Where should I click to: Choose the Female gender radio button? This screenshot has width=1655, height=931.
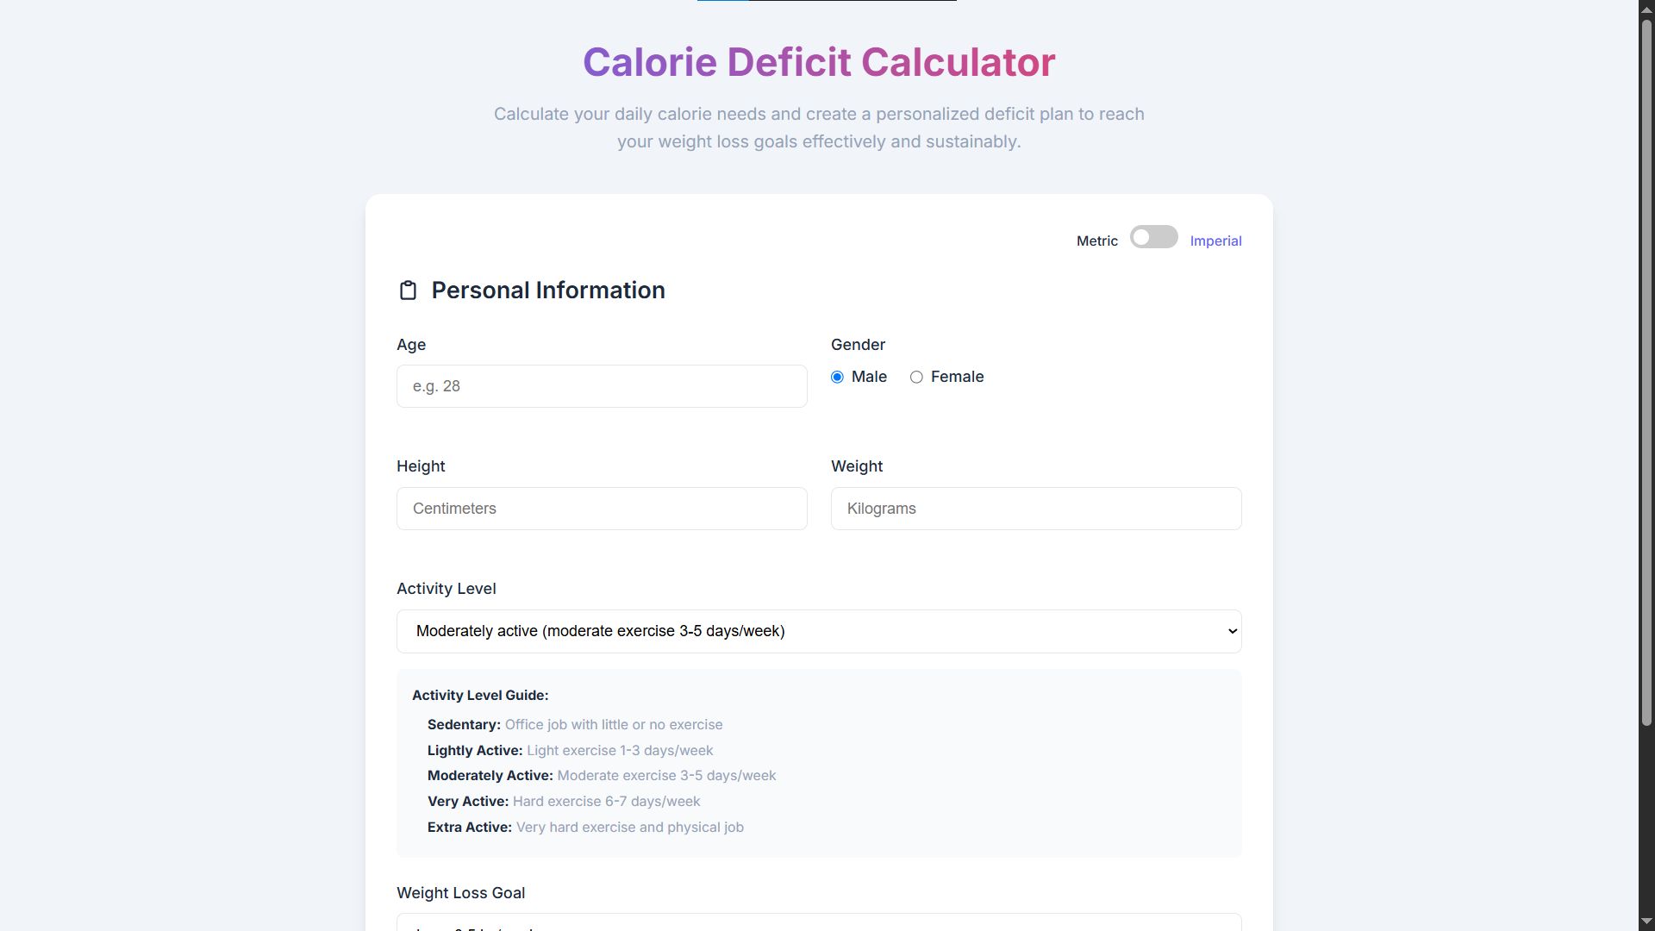[x=916, y=378]
